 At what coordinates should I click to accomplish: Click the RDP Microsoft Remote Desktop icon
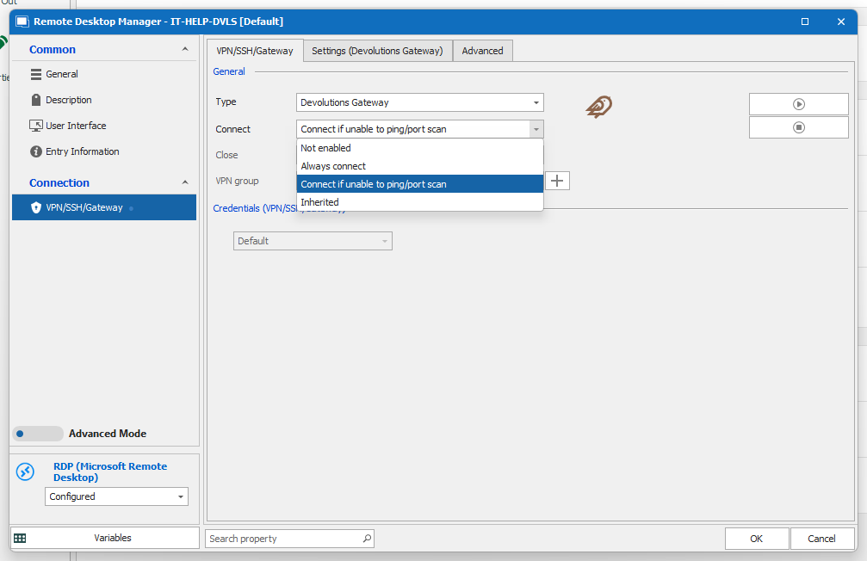pyautogui.click(x=26, y=472)
